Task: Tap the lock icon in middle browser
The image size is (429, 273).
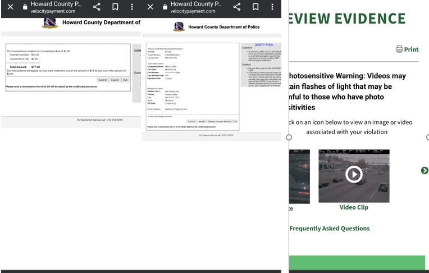Action: 165,7
